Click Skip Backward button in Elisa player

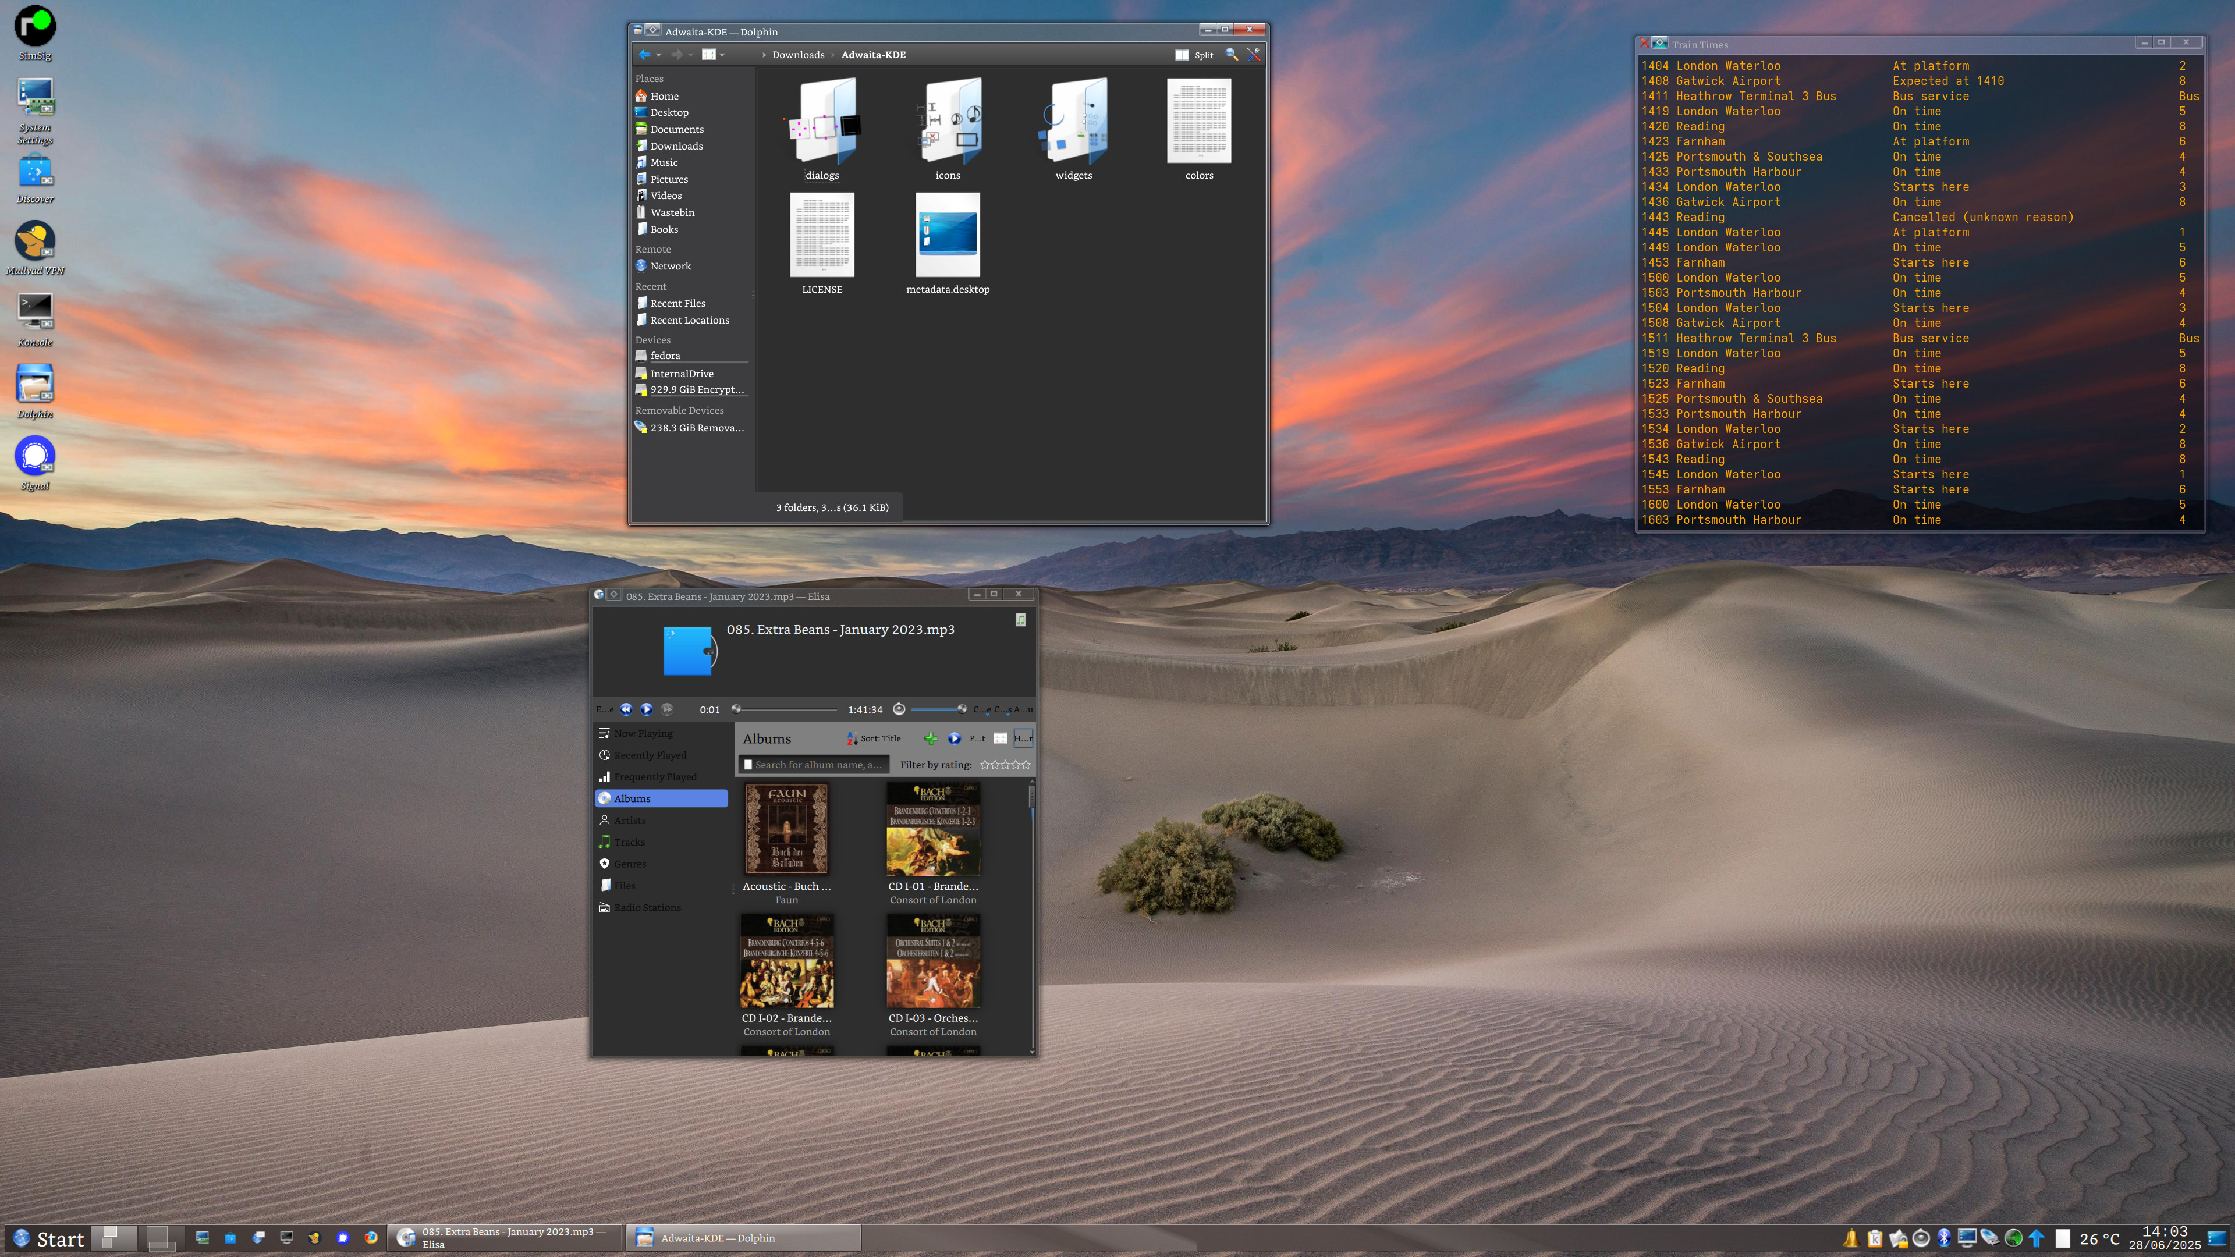[x=626, y=709]
